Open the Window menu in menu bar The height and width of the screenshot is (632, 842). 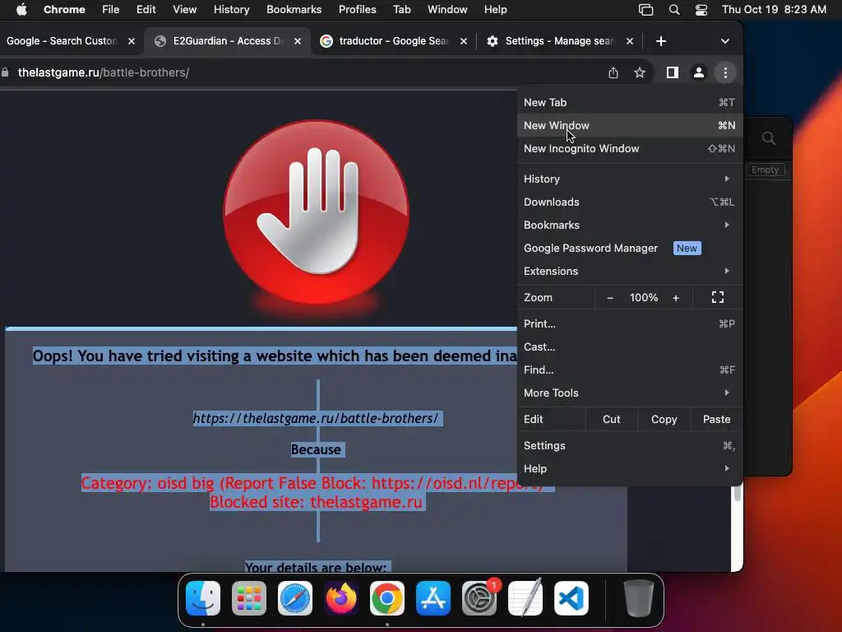coord(447,10)
